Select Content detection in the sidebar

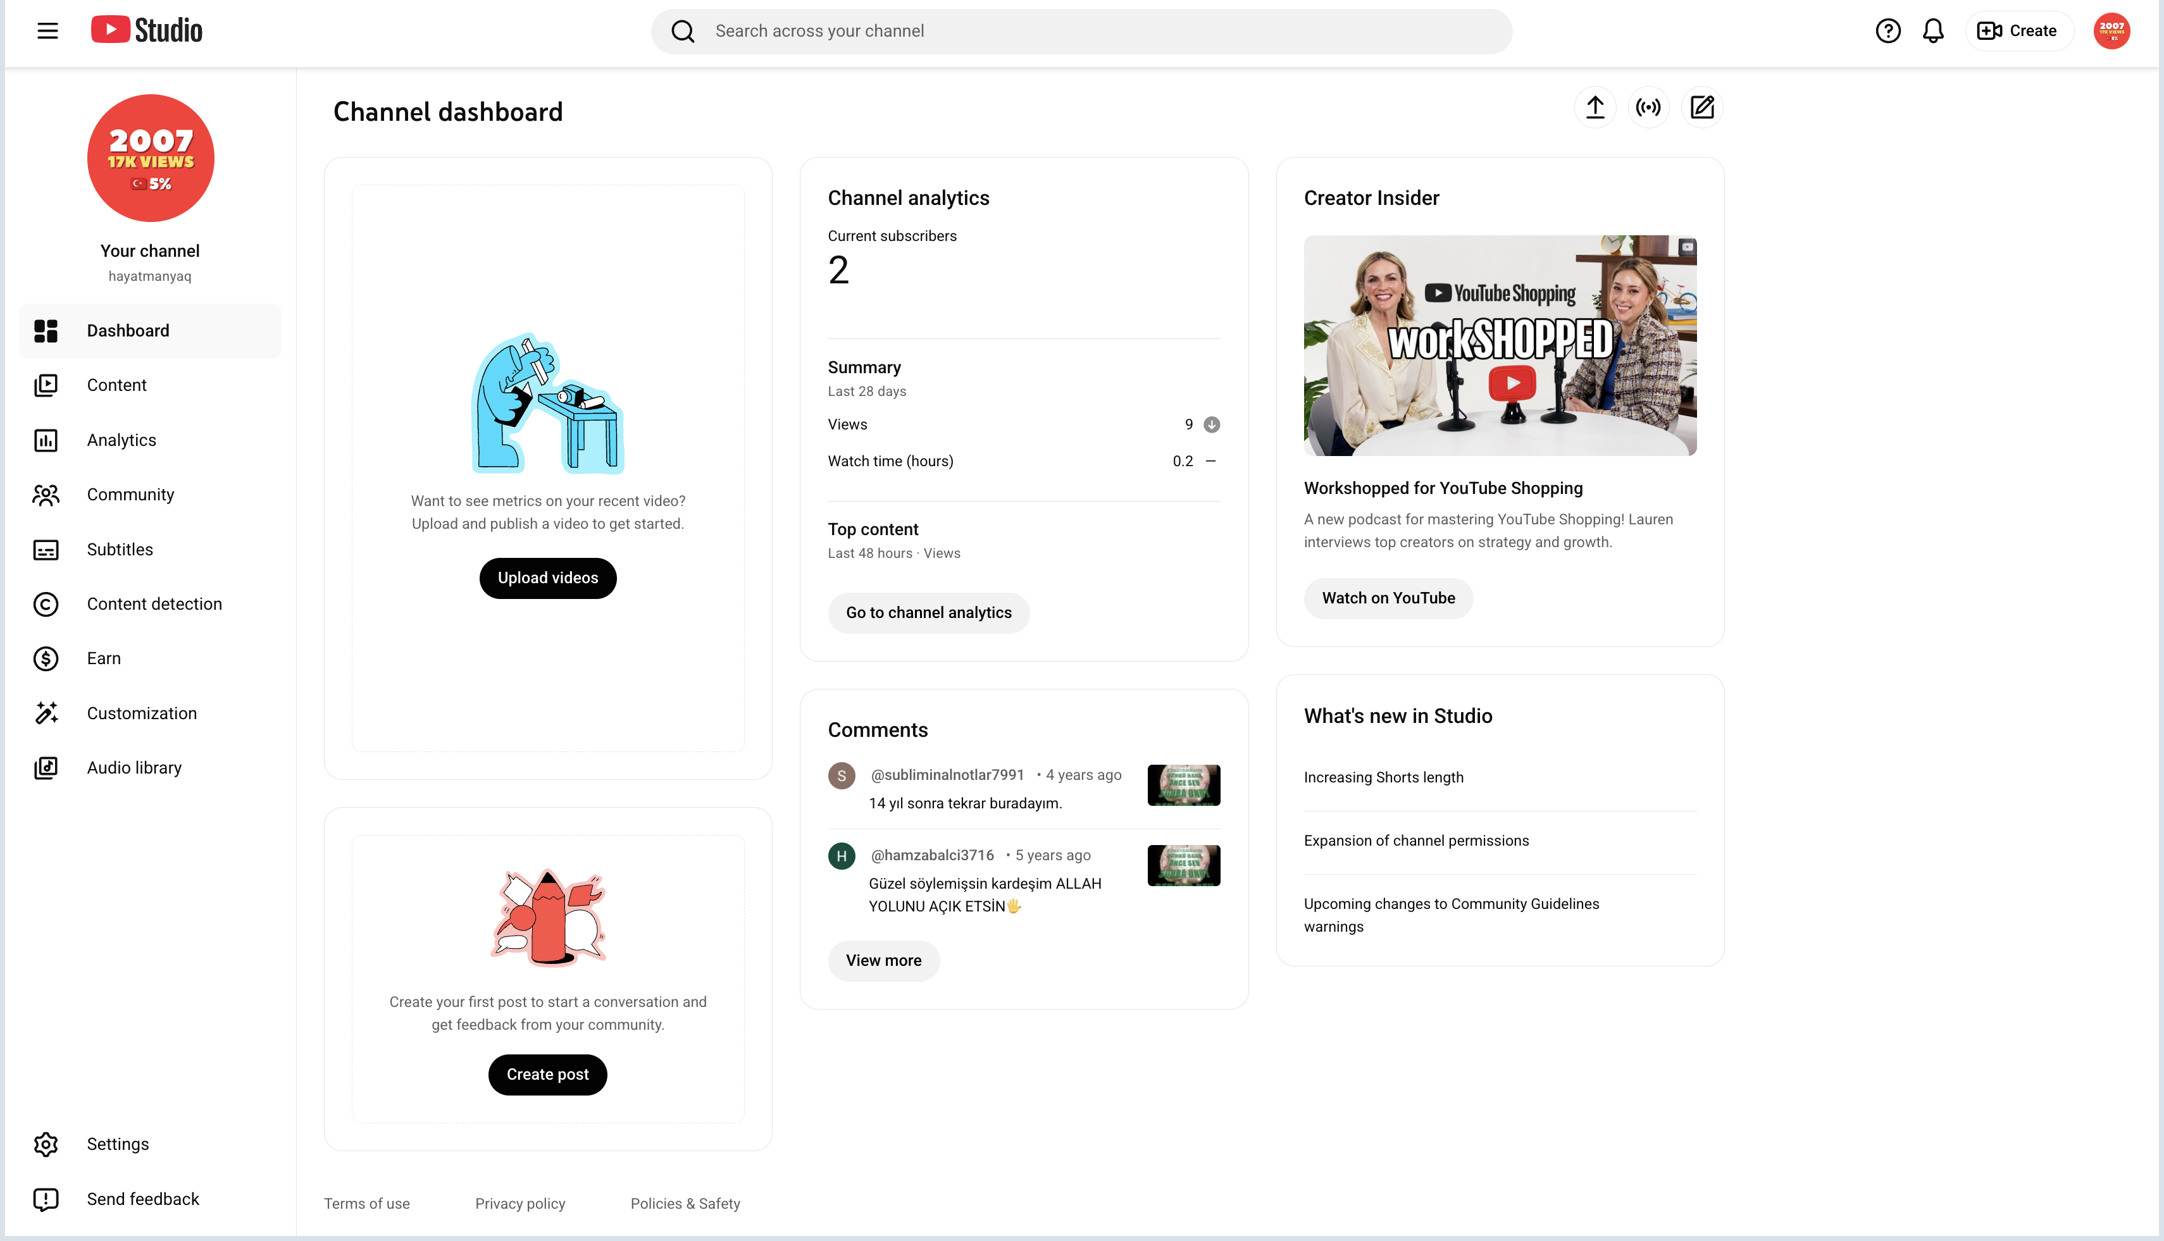[x=150, y=604]
